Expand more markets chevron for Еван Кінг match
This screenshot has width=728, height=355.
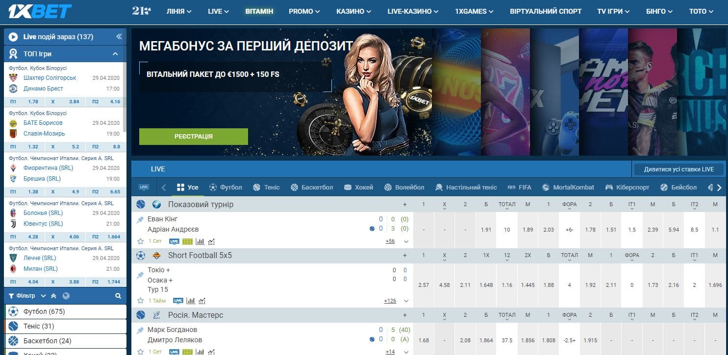pyautogui.click(x=406, y=241)
